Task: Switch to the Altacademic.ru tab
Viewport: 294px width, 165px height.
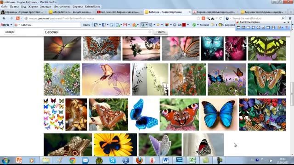Action: (72, 12)
